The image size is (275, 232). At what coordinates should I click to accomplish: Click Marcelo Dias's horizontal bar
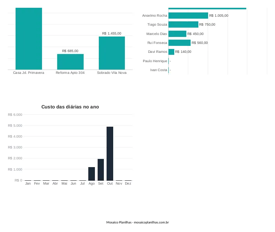pyautogui.click(x=177, y=34)
